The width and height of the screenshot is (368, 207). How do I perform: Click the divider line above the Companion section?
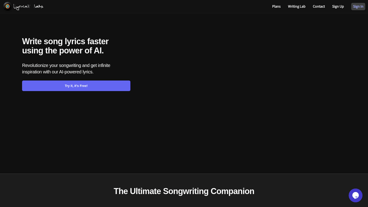point(184,174)
